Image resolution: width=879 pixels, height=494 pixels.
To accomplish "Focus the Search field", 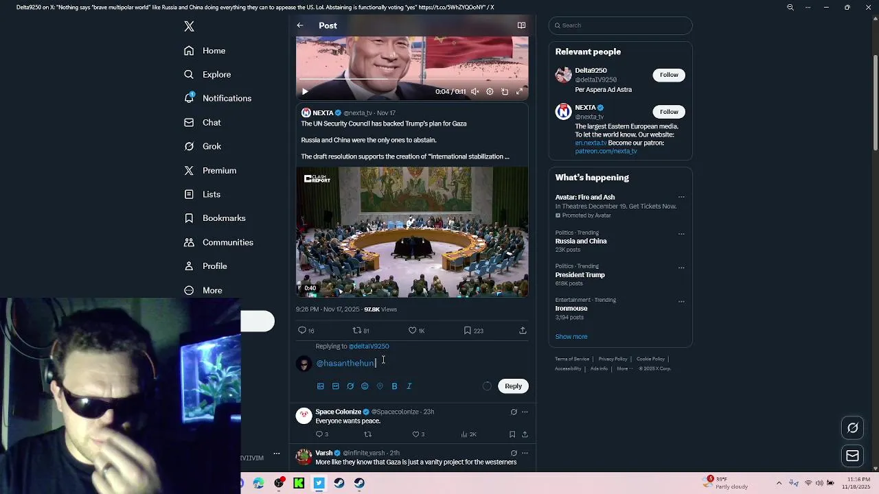I will tap(620, 25).
